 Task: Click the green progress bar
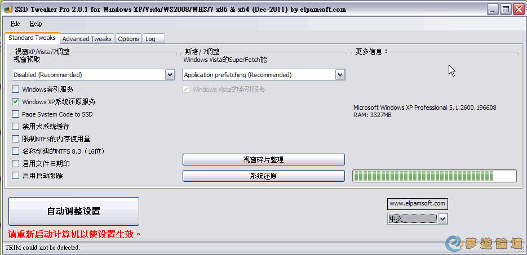tap(434, 176)
